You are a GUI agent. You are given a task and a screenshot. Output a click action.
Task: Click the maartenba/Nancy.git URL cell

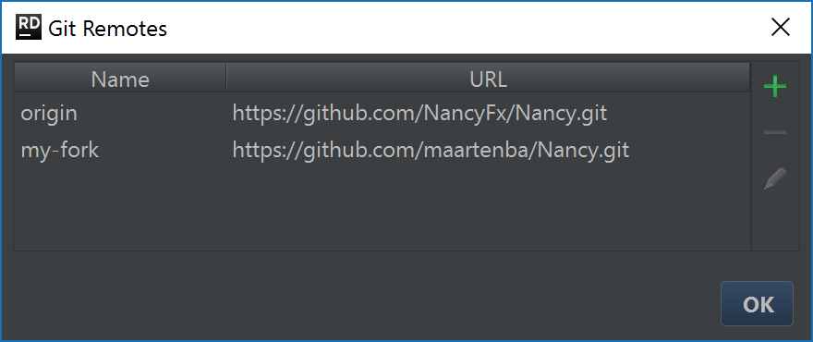(x=489, y=151)
